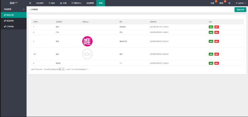Click the red delete button for category ID 166
The width and height of the screenshot is (248, 117).
(x=217, y=54)
